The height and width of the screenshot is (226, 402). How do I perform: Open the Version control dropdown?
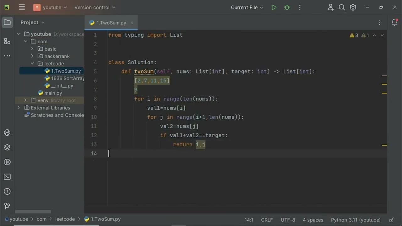point(95,7)
